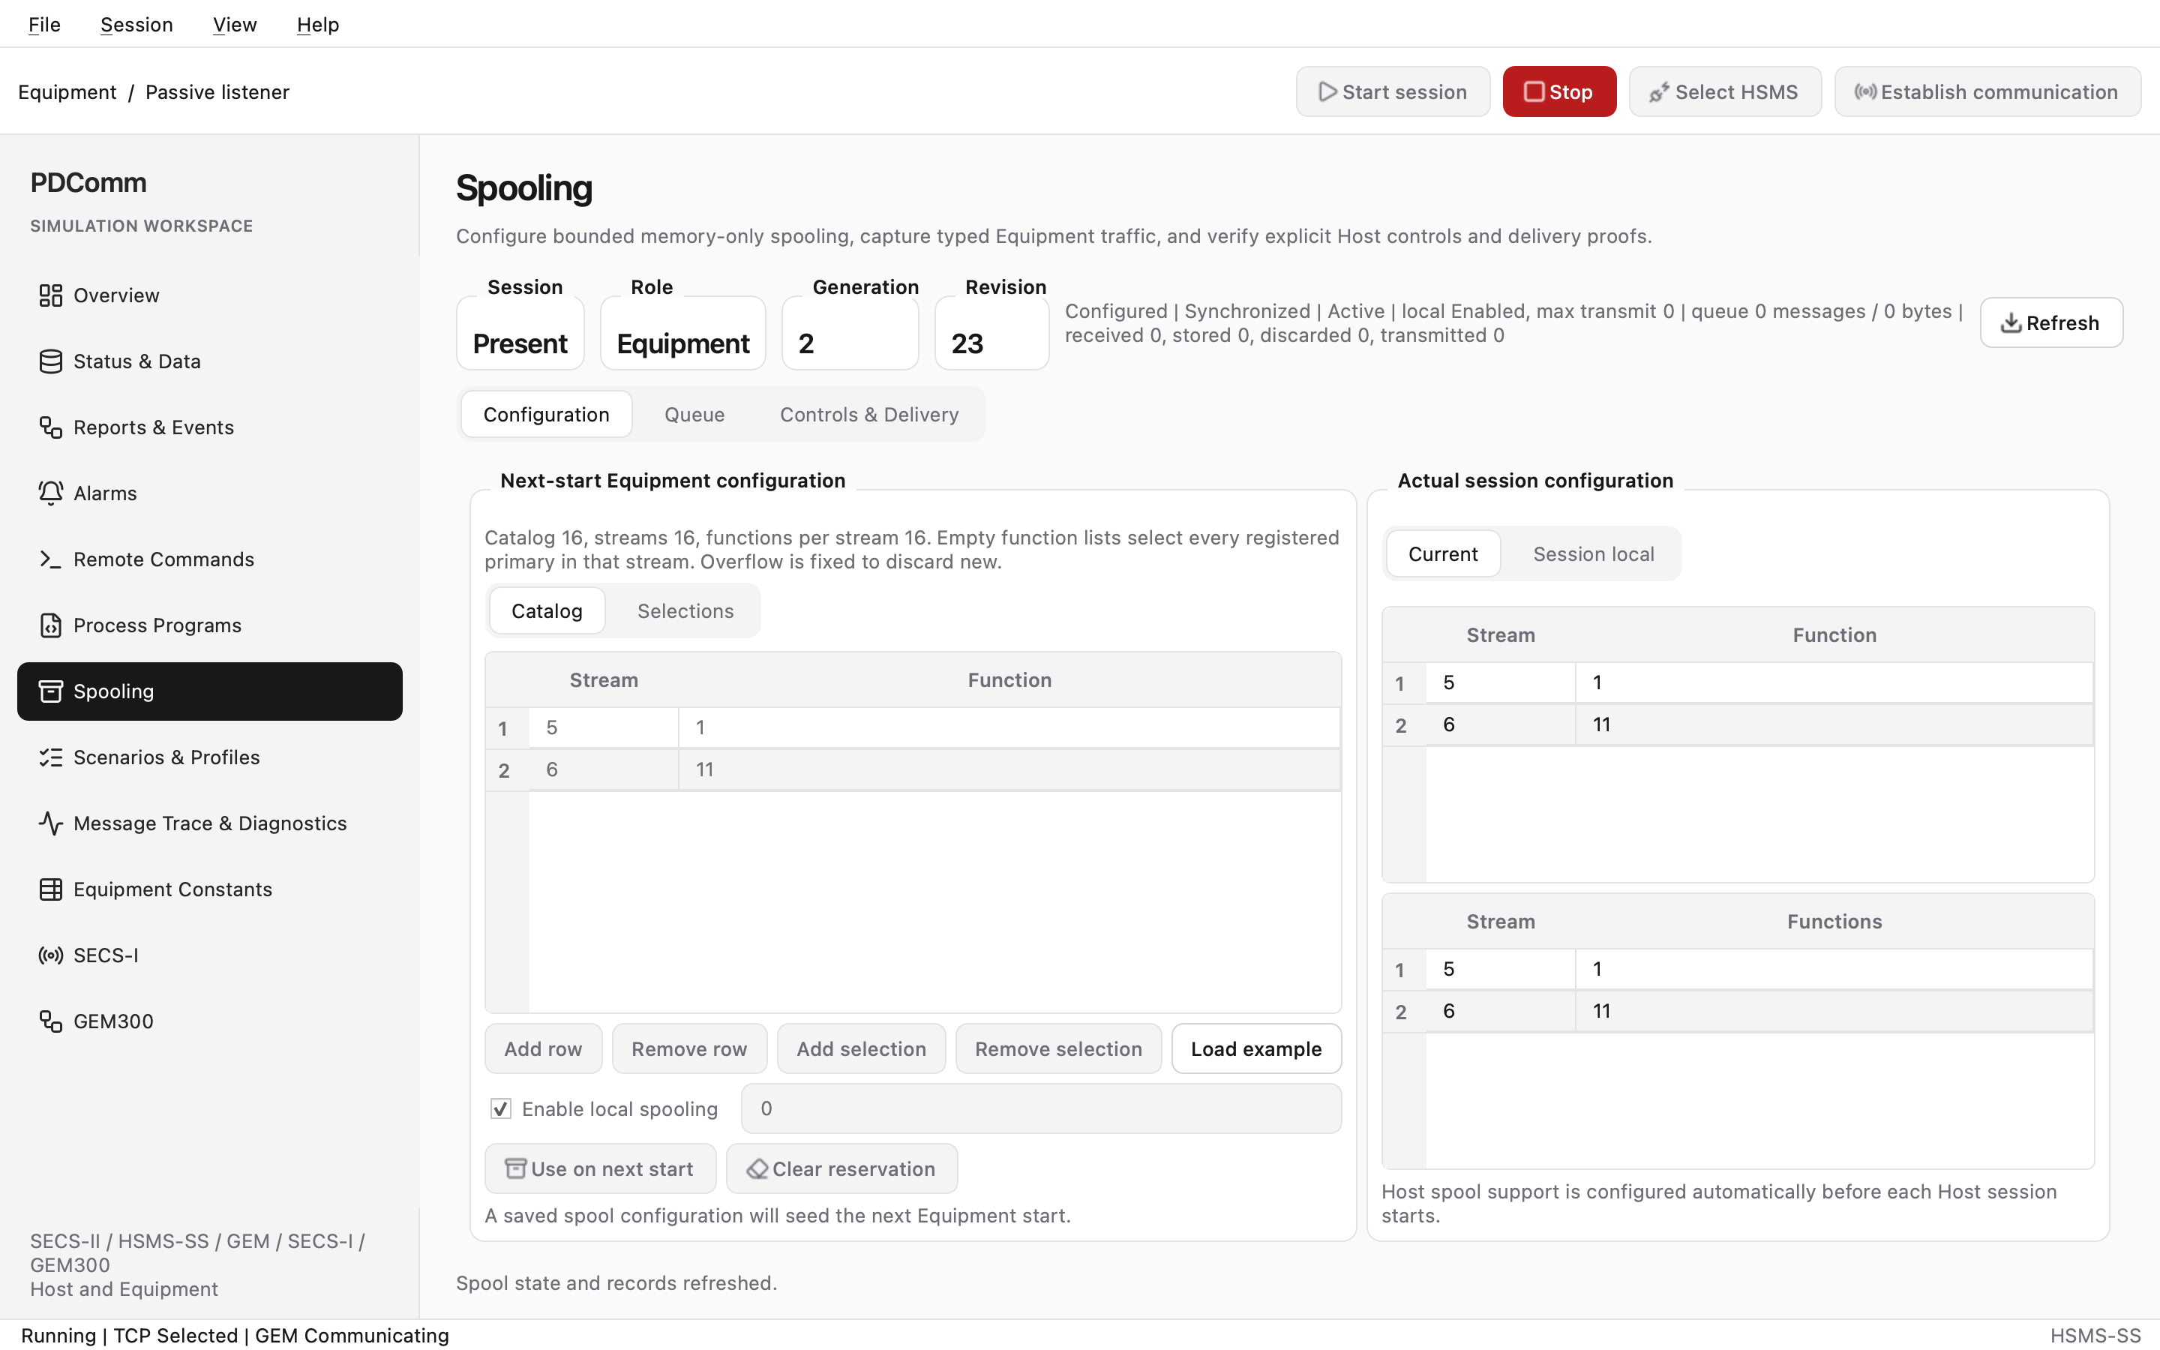Image resolution: width=2160 pixels, height=1350 pixels.
Task: Click the Configuration tab
Action: (x=546, y=414)
